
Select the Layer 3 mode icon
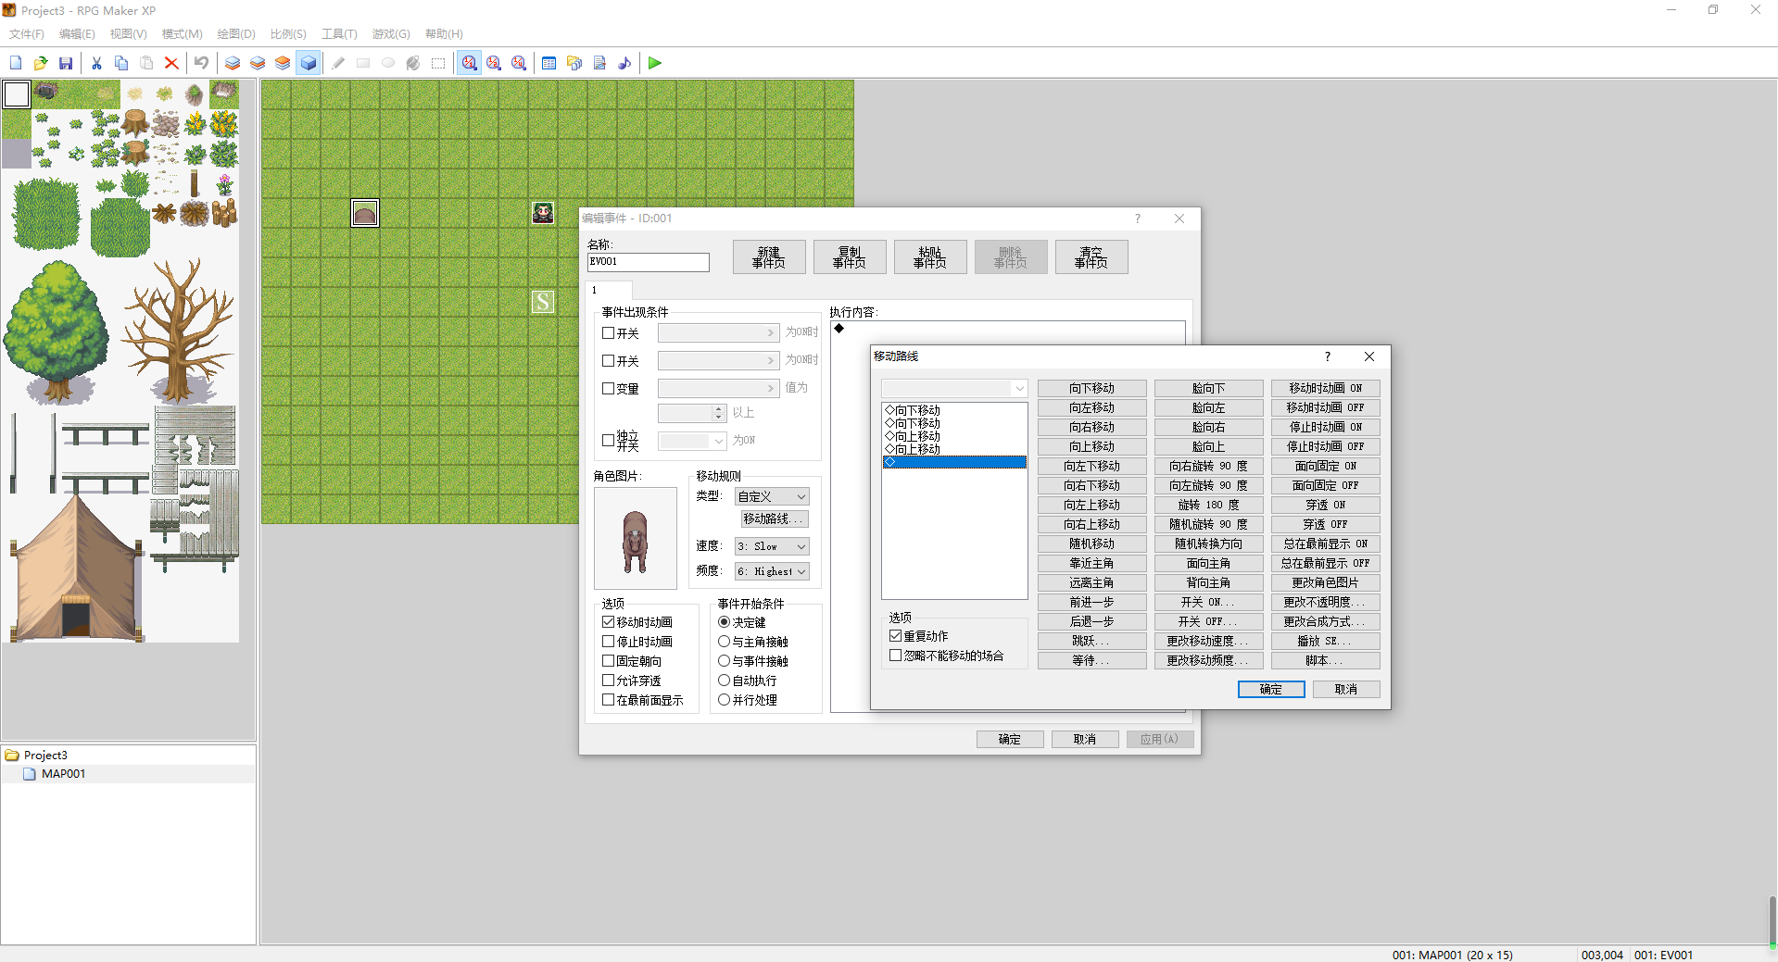click(283, 63)
